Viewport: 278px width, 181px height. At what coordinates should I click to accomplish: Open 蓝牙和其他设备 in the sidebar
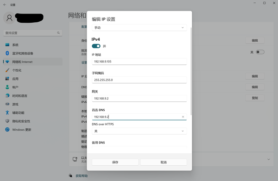33,53
